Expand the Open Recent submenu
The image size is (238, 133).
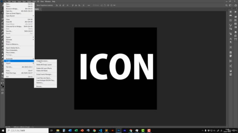click(x=19, y=16)
